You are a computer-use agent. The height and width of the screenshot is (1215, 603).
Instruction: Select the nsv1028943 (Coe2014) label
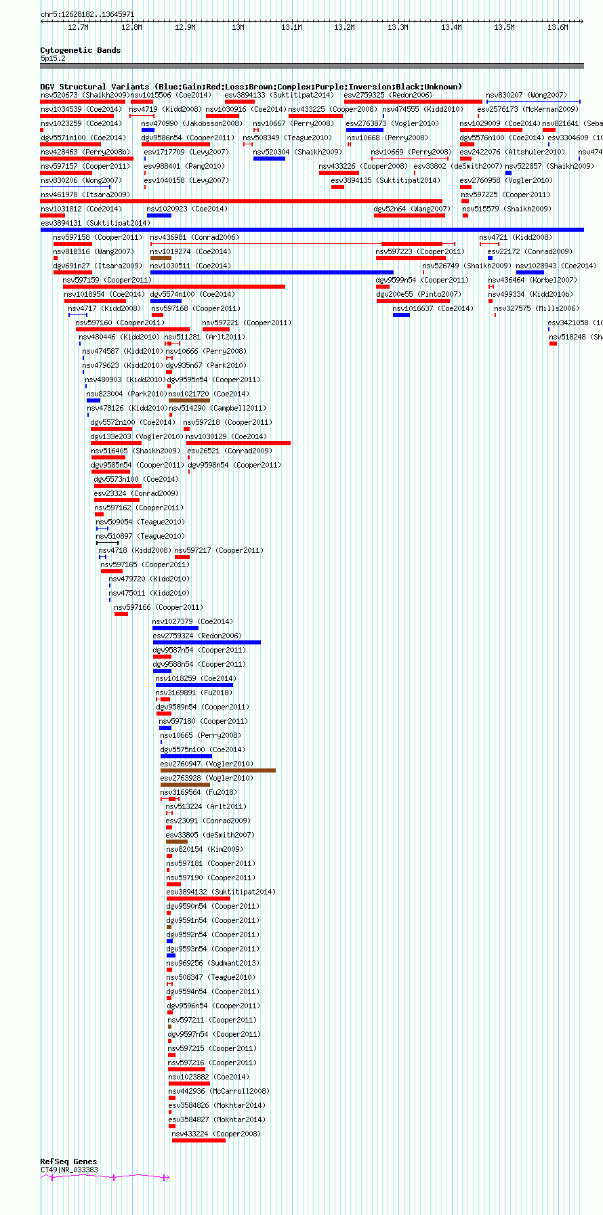pos(556,266)
